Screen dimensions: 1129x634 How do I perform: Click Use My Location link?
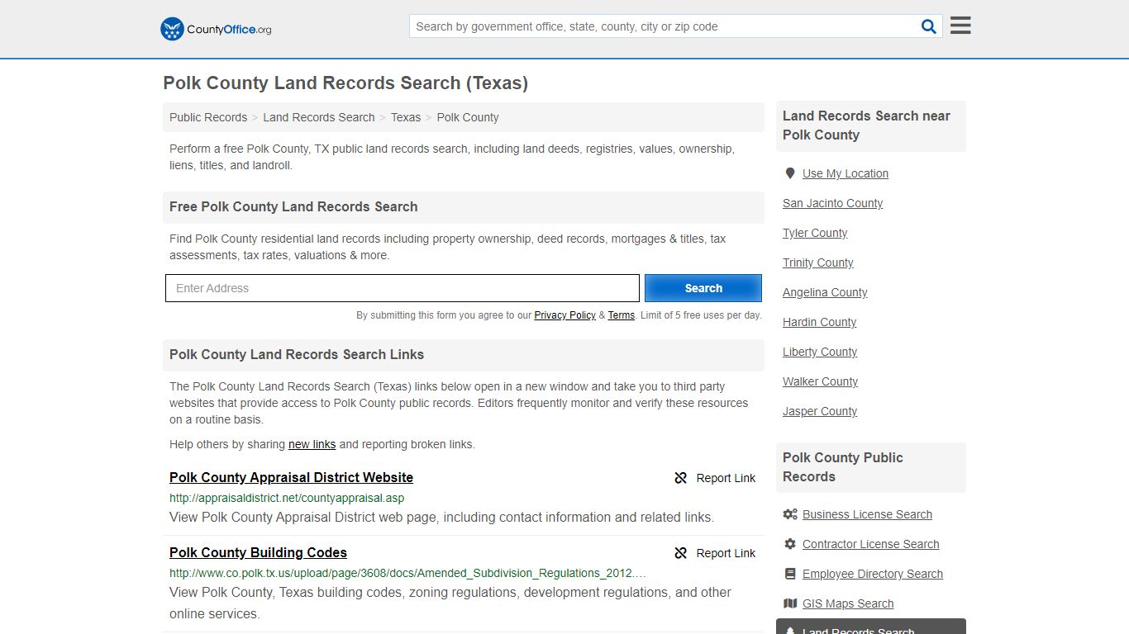[846, 173]
